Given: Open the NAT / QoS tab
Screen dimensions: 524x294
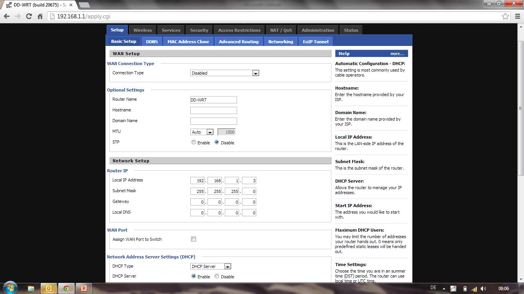Looking at the screenshot, I should point(281,30).
